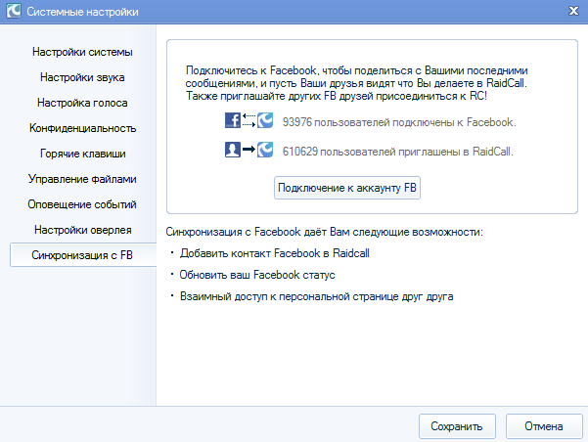Switch to Настройки звука tab
588x442 pixels.
(x=82, y=77)
